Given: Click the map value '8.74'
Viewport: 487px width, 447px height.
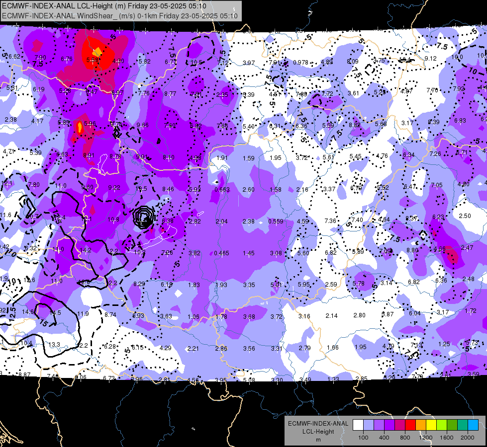Looking at the screenshot, I should pos(110,314).
